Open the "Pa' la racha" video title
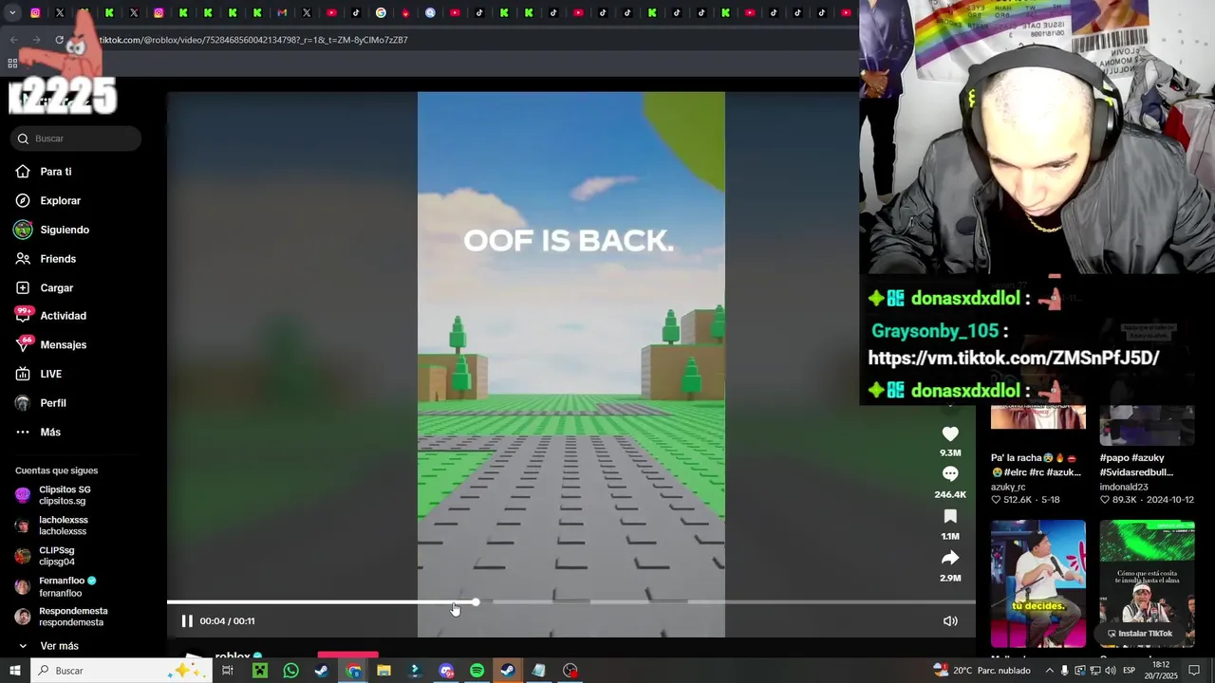This screenshot has height=683, width=1215. (x=1036, y=465)
